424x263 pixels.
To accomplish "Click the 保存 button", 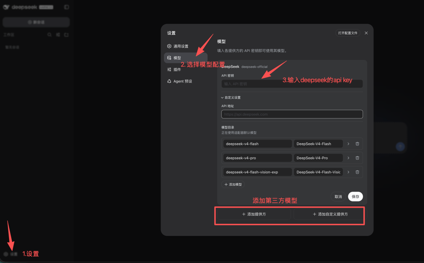I will click(x=355, y=196).
